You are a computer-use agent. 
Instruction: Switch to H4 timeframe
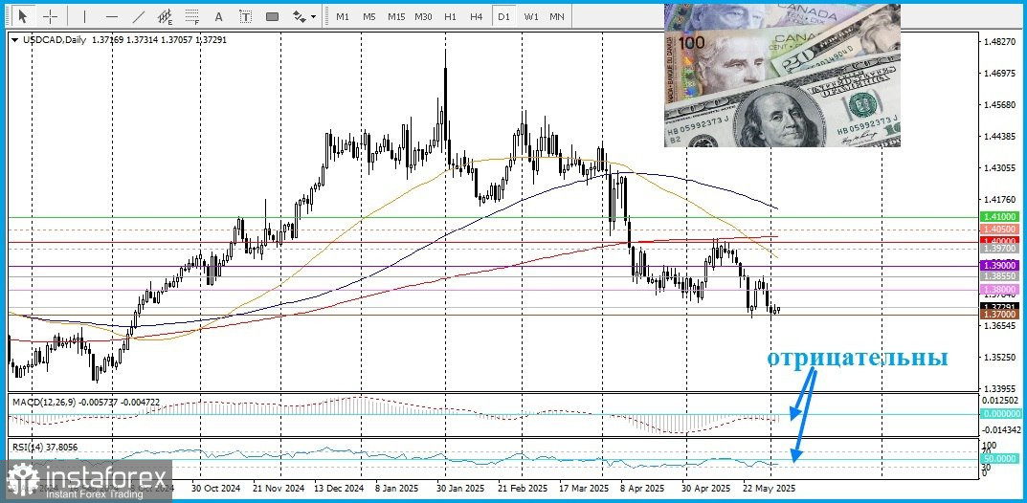[477, 16]
